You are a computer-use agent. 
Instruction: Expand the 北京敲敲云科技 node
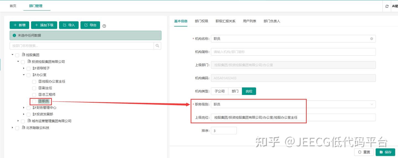[12, 128]
